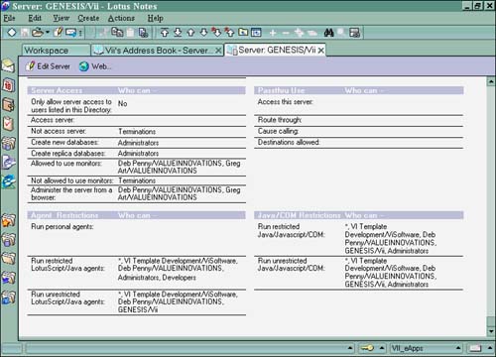Click the 'Cause calling:' label

coord(278,131)
